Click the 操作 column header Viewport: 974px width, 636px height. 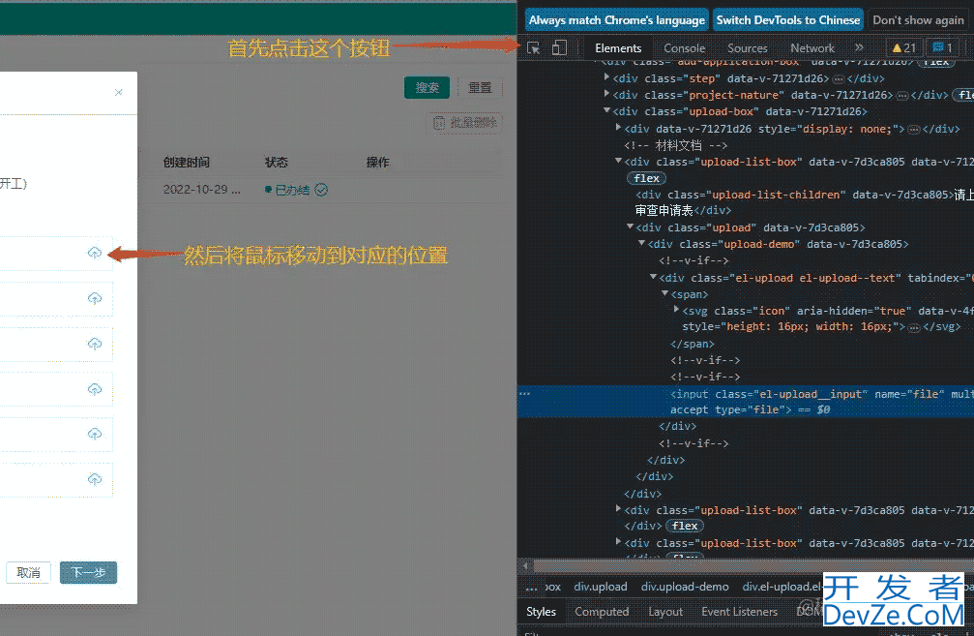377,163
